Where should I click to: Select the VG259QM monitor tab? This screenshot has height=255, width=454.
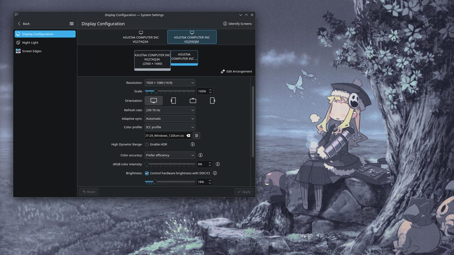[192, 37]
